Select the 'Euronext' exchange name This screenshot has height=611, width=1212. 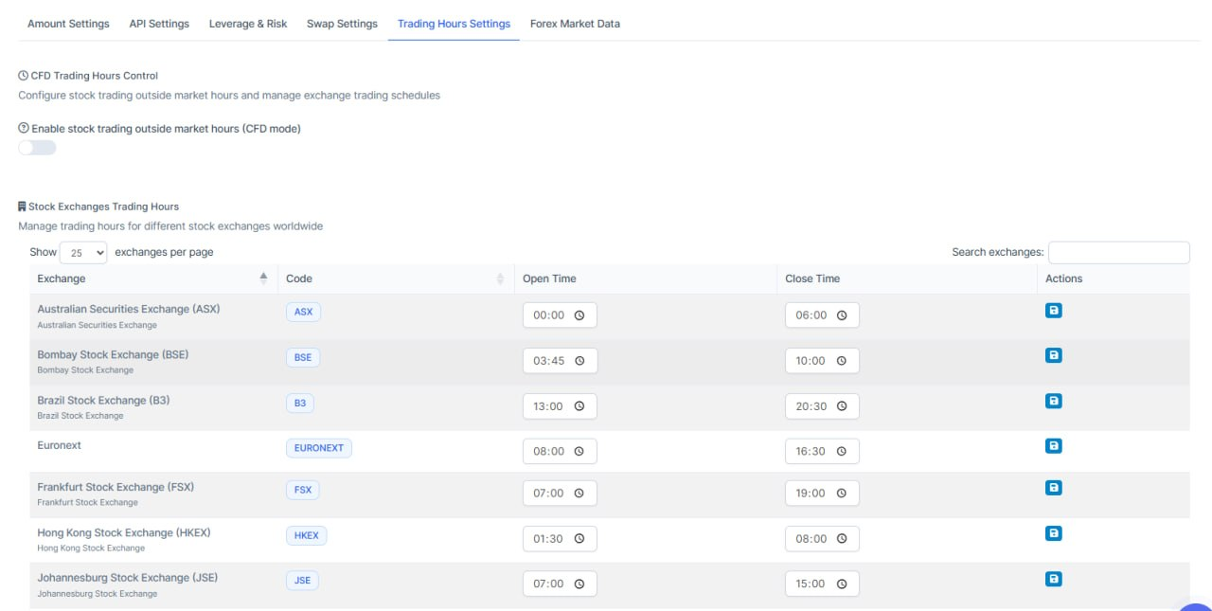pyautogui.click(x=60, y=443)
